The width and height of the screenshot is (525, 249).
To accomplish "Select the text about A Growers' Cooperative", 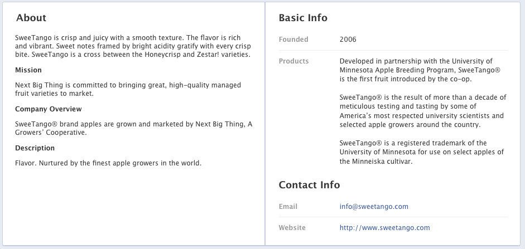I will [133, 128].
